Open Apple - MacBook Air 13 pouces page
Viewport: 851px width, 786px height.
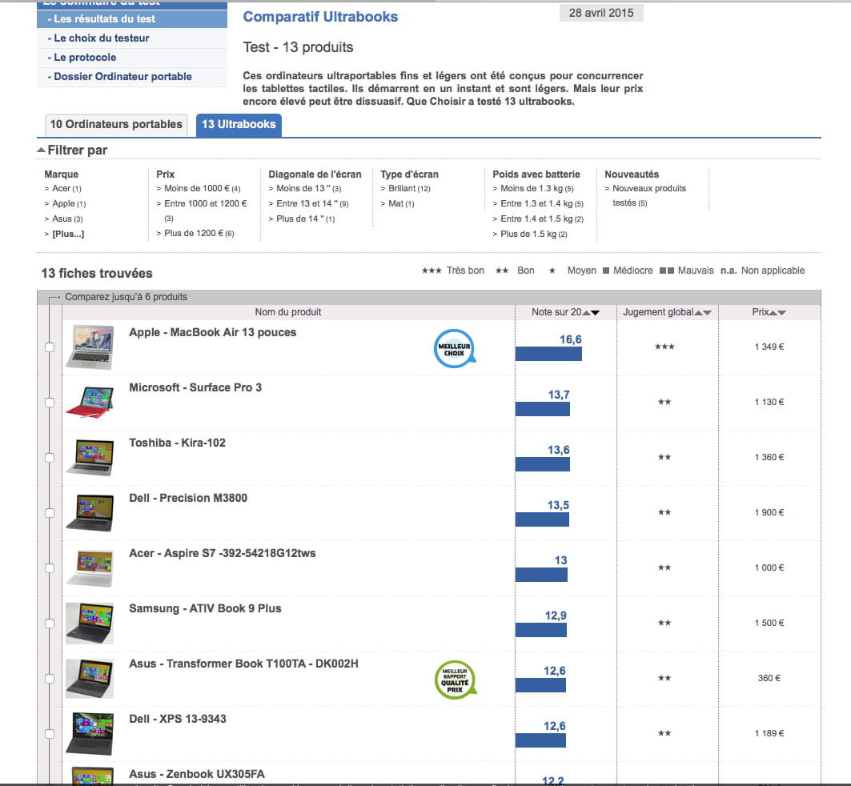point(213,332)
